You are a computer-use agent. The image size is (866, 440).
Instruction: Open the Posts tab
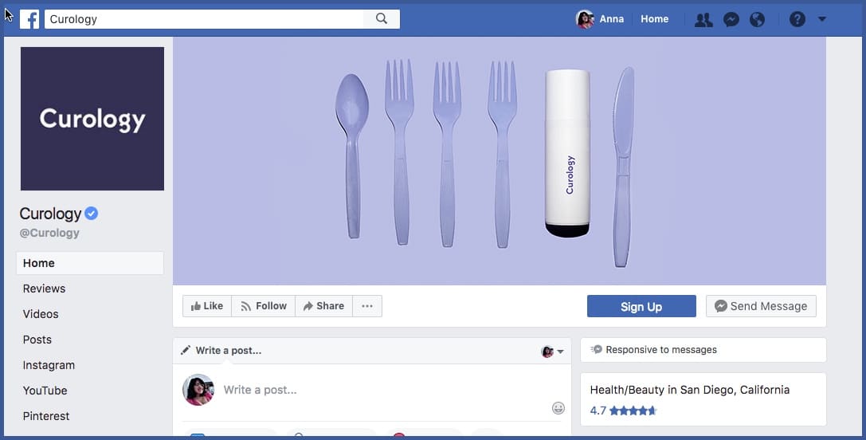(37, 340)
